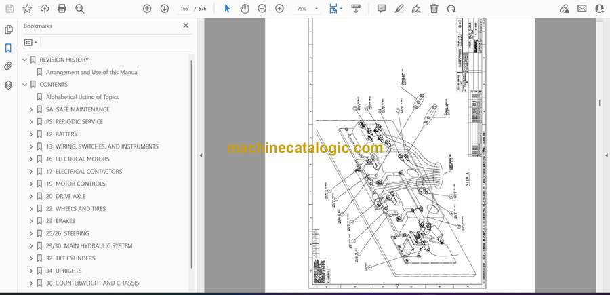
Task: Print the document using printer icon
Action: [x=62, y=9]
